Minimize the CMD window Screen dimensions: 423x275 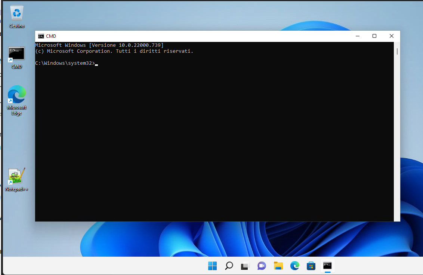pos(358,36)
